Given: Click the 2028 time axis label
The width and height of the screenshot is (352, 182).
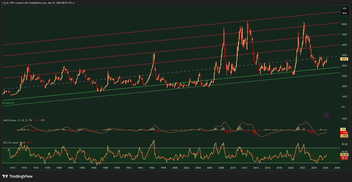Looking at the screenshot, I should [x=337, y=168].
